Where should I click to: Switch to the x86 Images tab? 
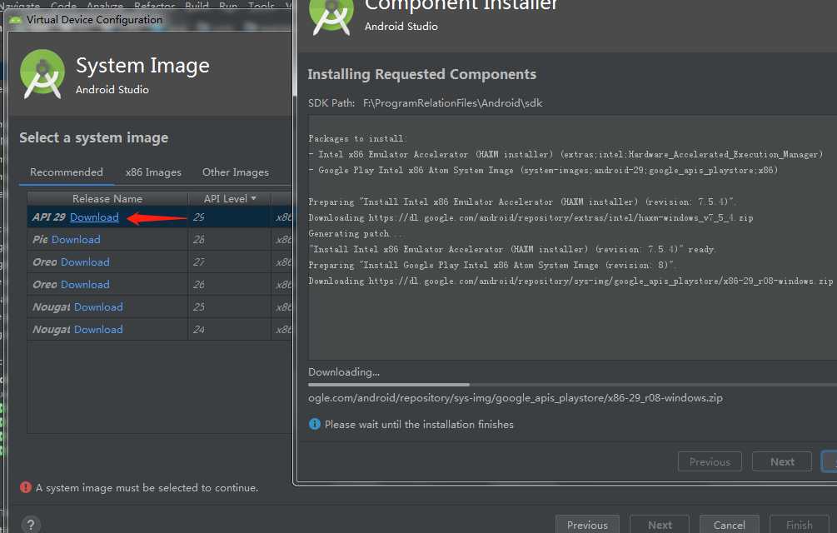point(153,172)
